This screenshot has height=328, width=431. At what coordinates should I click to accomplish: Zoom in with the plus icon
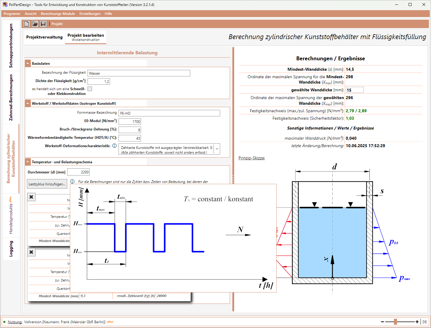[x=417, y=322]
